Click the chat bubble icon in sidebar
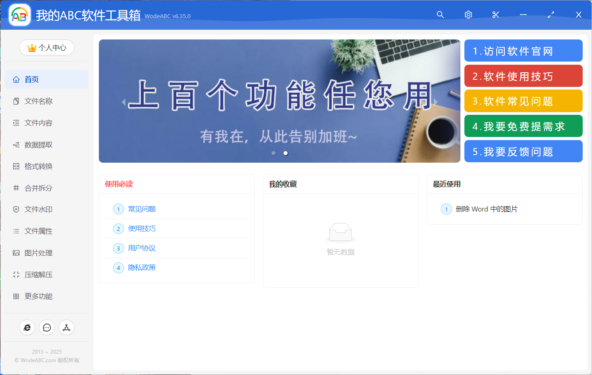The width and height of the screenshot is (592, 375). coord(47,328)
